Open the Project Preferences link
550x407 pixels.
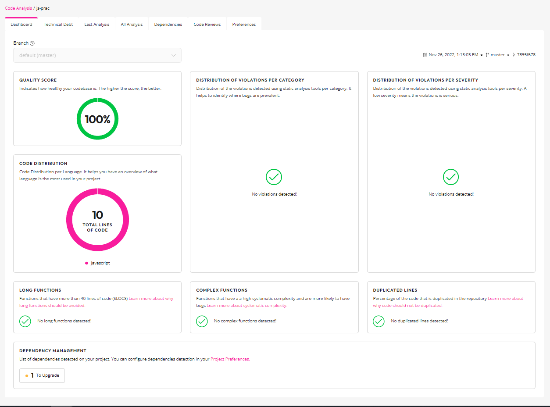tap(229, 359)
